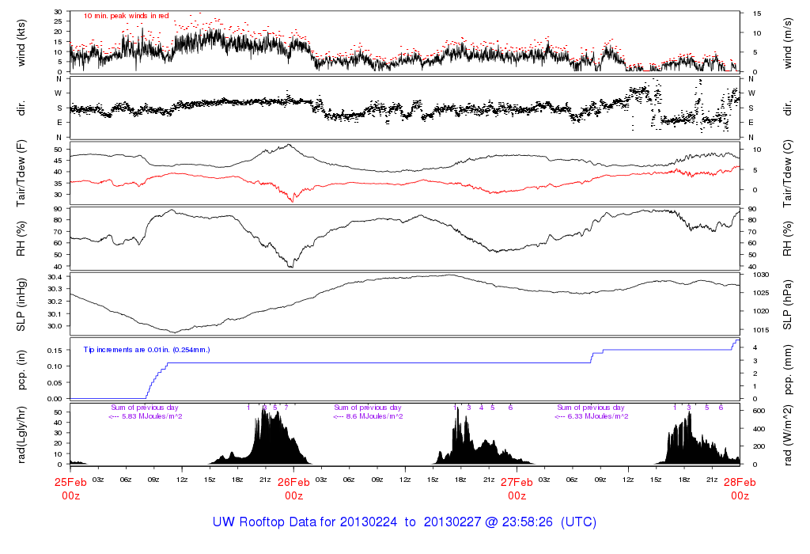Image resolution: width=810 pixels, height=554 pixels.
Task: Select the "28Feb" date label
Action: pos(740,482)
